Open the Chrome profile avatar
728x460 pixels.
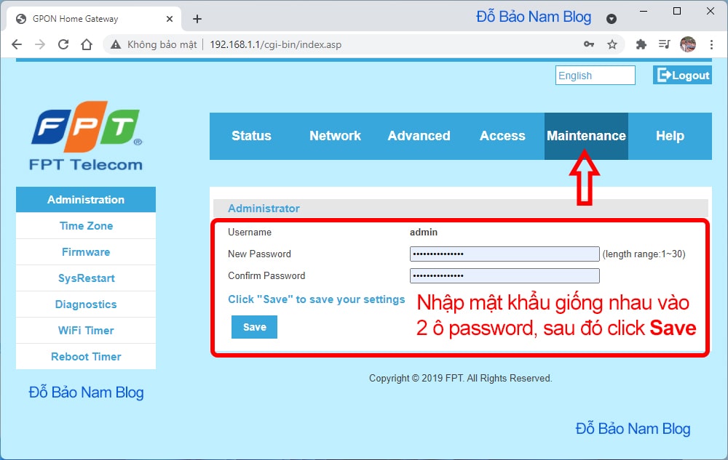coord(688,44)
